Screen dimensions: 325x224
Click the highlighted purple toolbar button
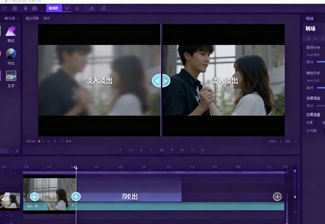[54, 8]
